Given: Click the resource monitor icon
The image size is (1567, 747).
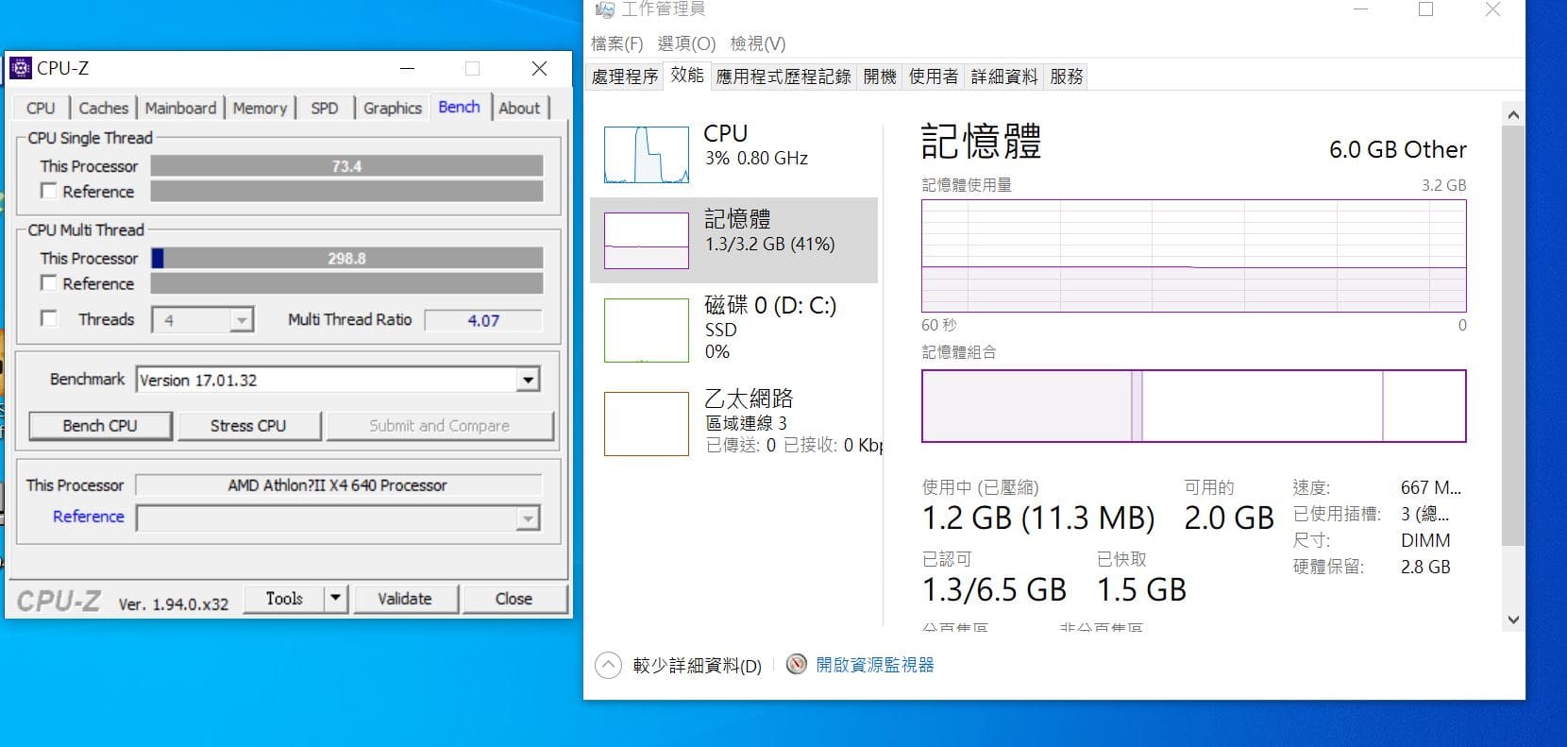Looking at the screenshot, I should pos(797,665).
